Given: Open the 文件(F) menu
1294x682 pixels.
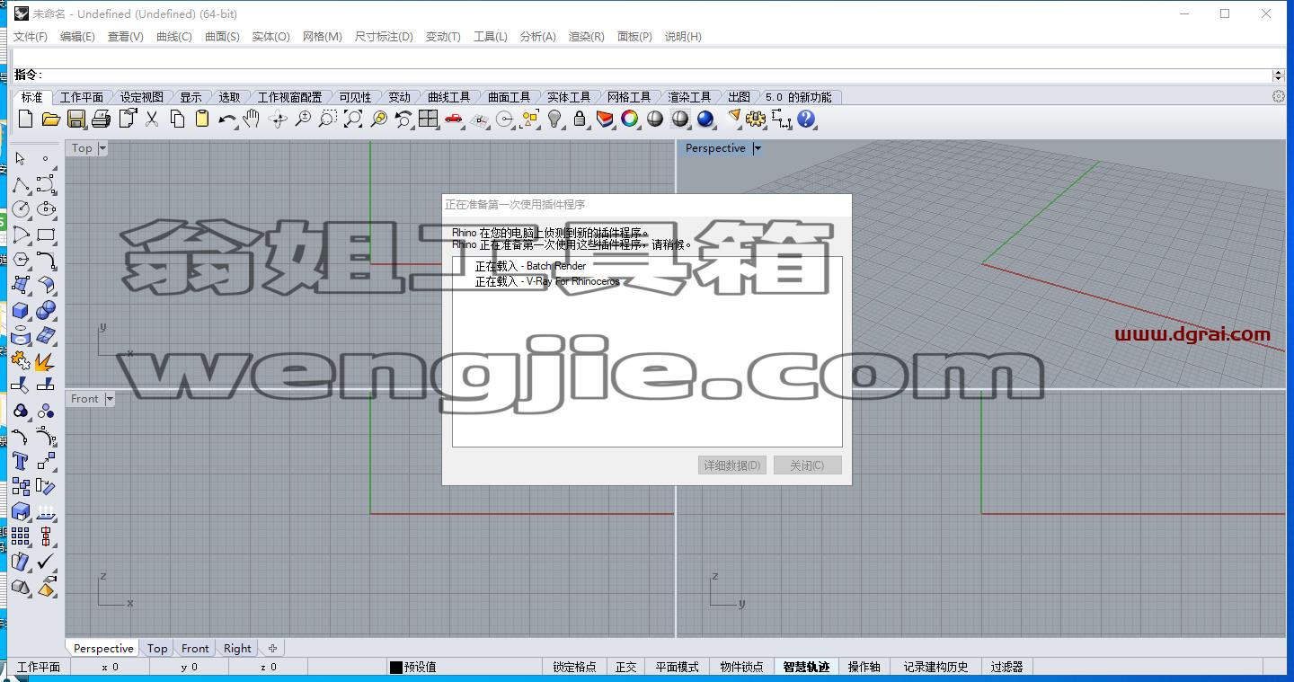Looking at the screenshot, I should point(31,36).
